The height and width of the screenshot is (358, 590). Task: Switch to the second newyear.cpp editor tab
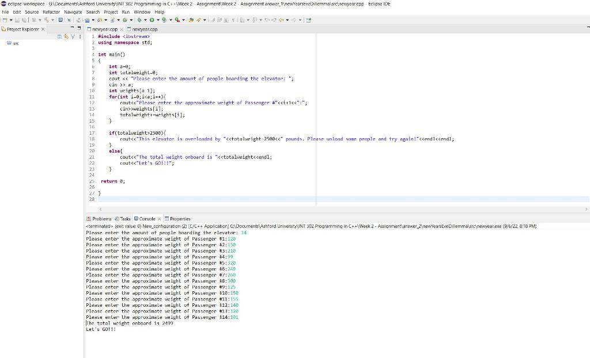click(x=142, y=29)
